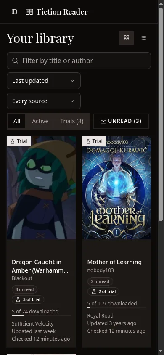Image resolution: width=164 pixels, height=355 pixels.
Task: Click the open book logo icon
Action: pyautogui.click(x=29, y=12)
